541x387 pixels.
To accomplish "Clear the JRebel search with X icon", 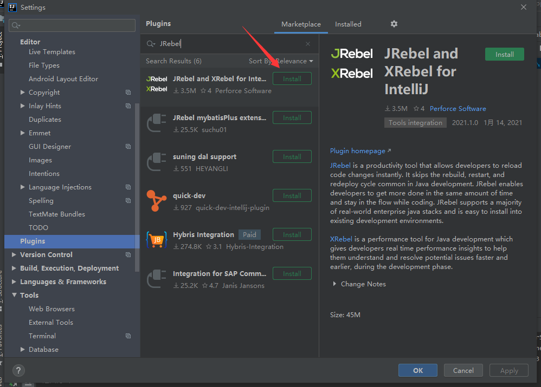I will click(308, 44).
